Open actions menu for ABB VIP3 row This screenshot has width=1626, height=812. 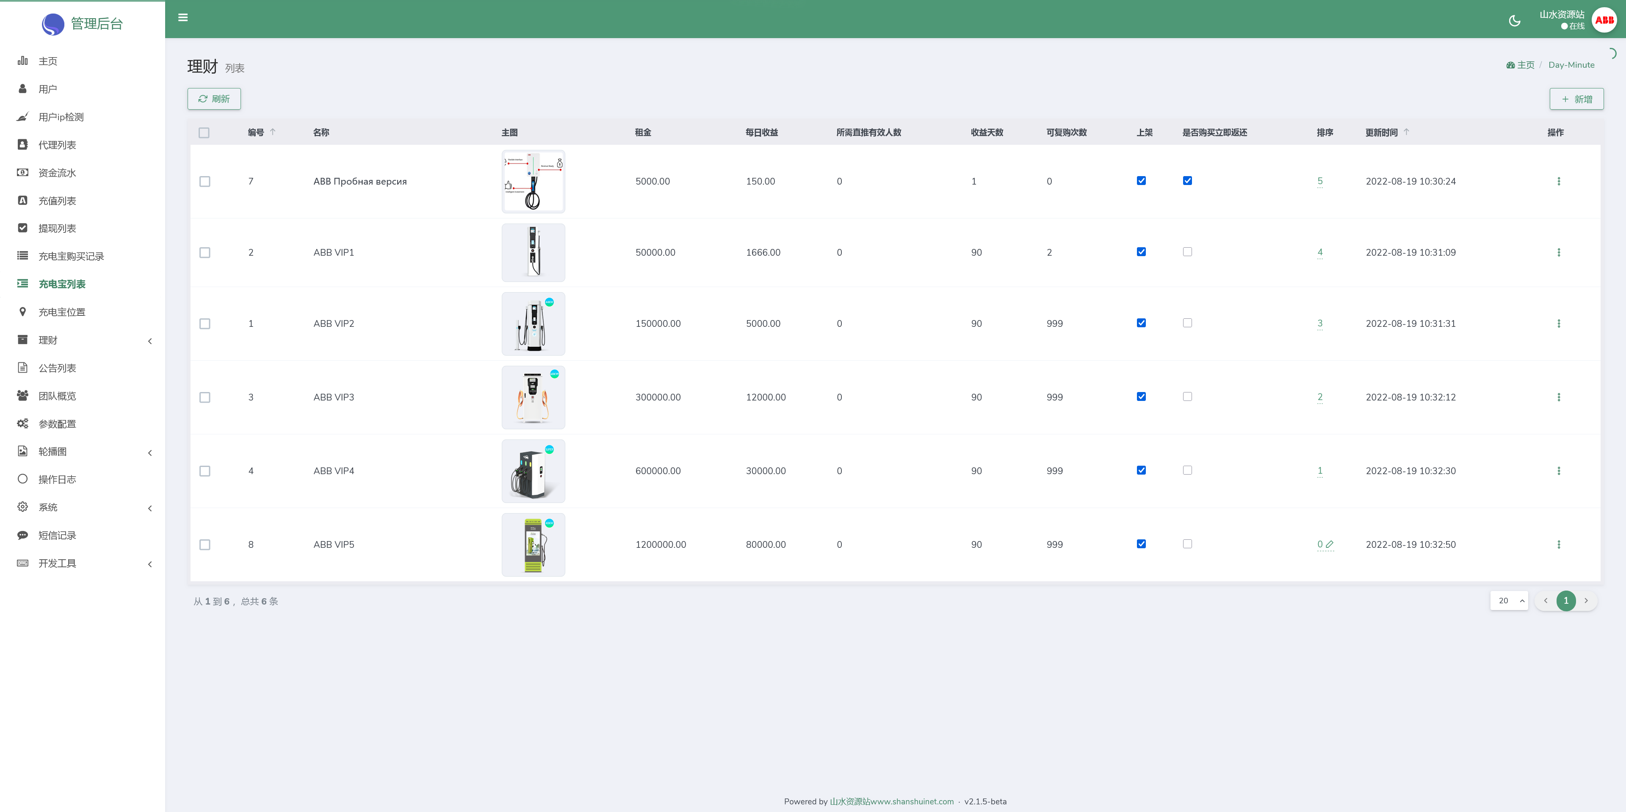click(1558, 398)
